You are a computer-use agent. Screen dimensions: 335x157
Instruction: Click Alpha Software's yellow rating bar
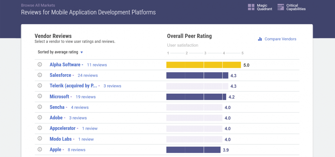(x=203, y=65)
